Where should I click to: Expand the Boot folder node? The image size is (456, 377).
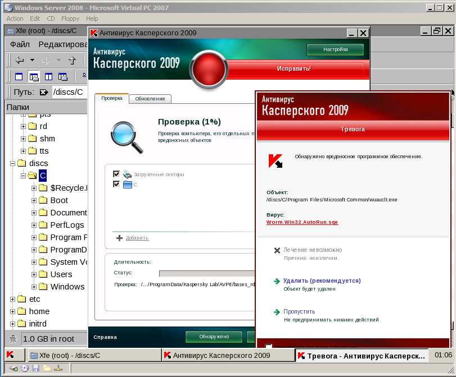[34, 200]
